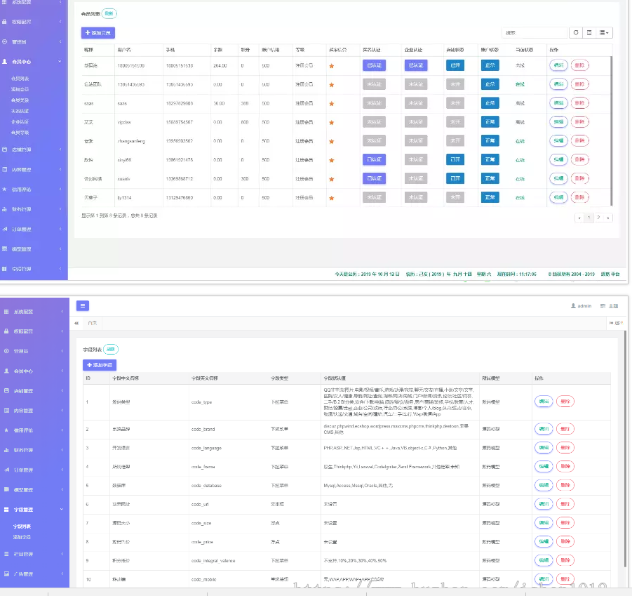Viewport: 632px width, 596px height.
Task: Delete the code_brand field row
Action: click(565, 428)
